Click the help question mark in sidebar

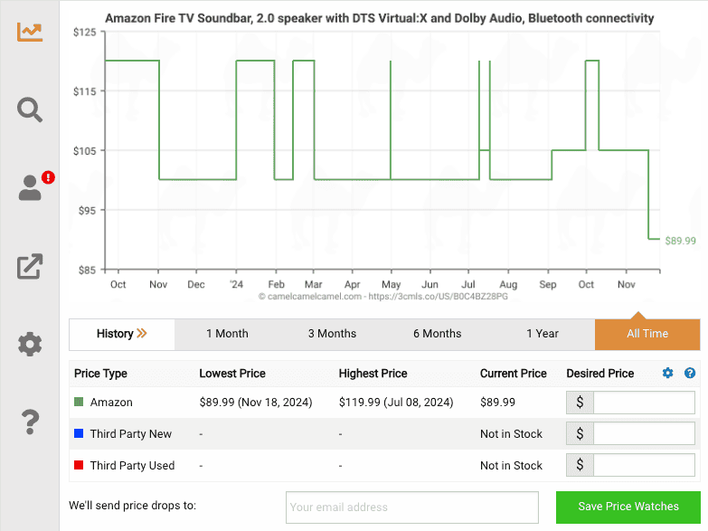(x=30, y=422)
